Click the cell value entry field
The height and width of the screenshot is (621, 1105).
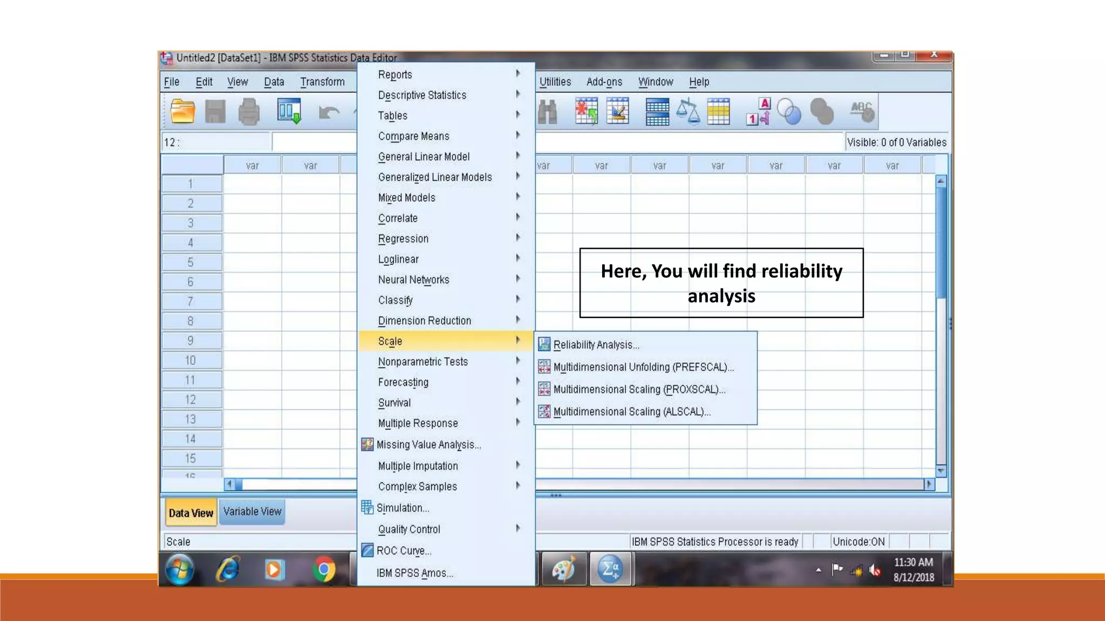[558, 142]
